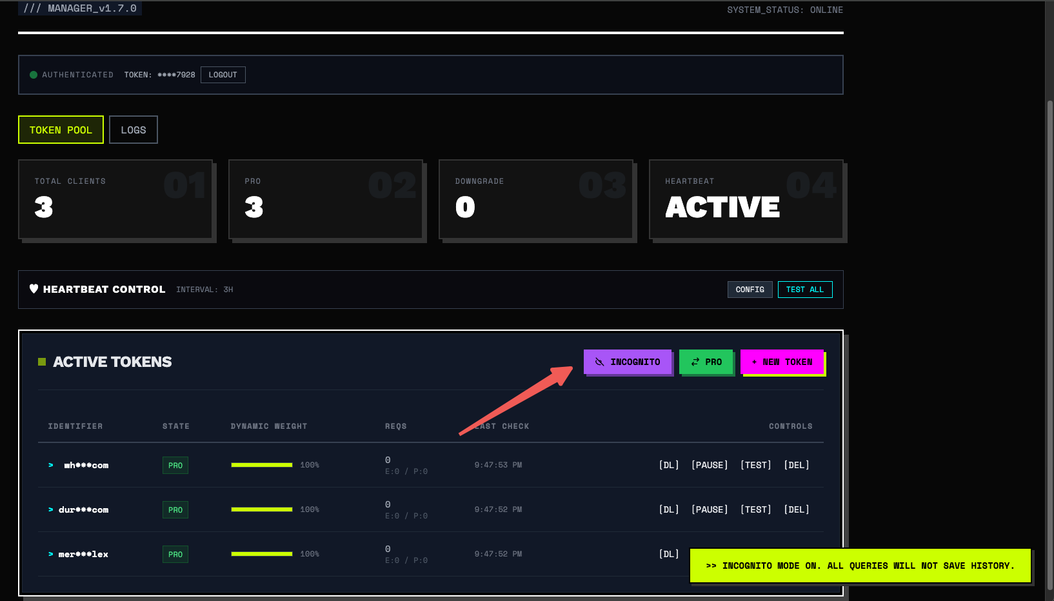The height and width of the screenshot is (601, 1054).
Task: Open heartbeat CONFIG settings
Action: tap(750, 290)
